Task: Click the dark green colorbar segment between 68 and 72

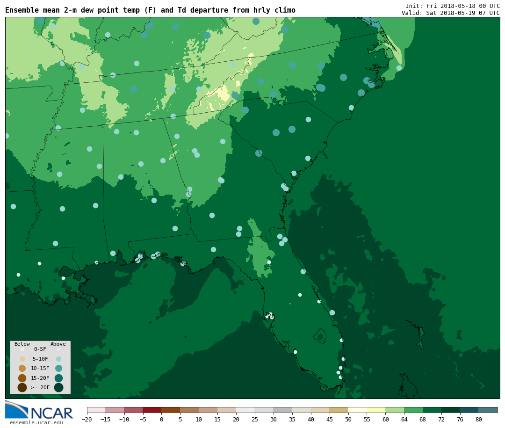Action: (432, 410)
